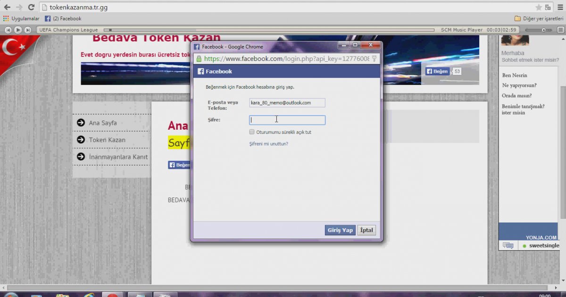
Task: Check Oturumumu sürekli açık tut
Action: [252, 132]
